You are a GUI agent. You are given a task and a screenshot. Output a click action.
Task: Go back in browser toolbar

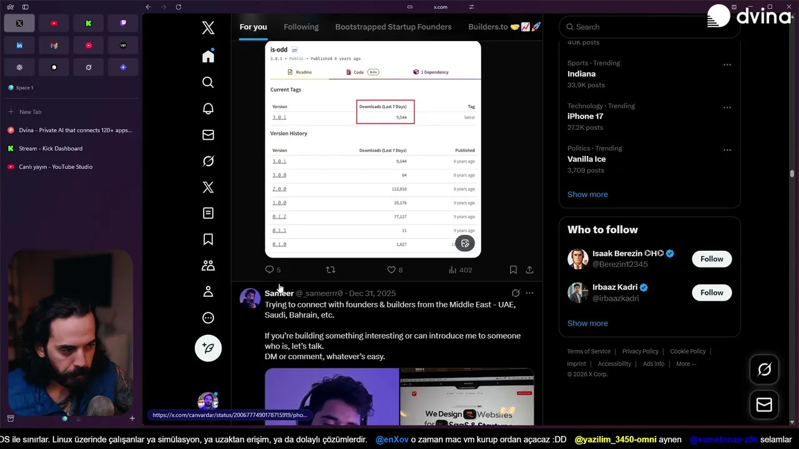click(x=148, y=7)
